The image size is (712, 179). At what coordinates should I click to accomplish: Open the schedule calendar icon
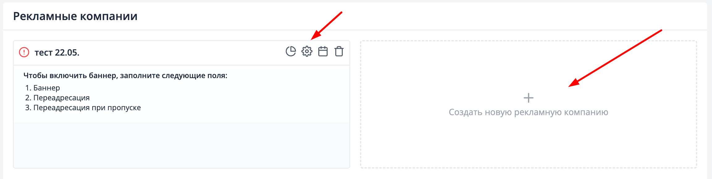(x=323, y=52)
